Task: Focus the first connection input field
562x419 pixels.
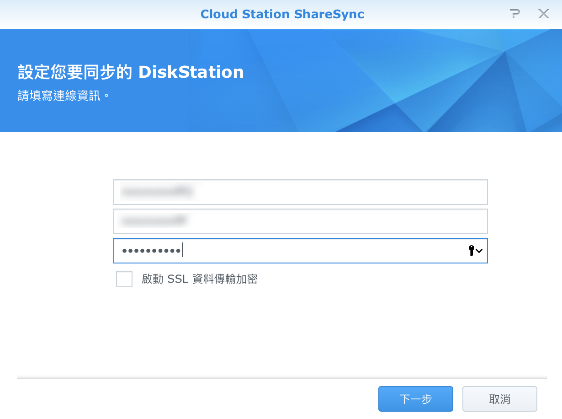Action: click(x=300, y=192)
